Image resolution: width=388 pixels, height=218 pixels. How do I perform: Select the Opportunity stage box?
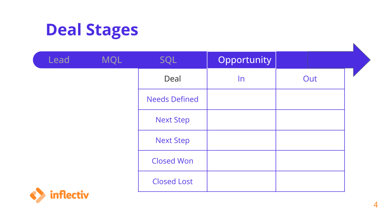(x=242, y=60)
